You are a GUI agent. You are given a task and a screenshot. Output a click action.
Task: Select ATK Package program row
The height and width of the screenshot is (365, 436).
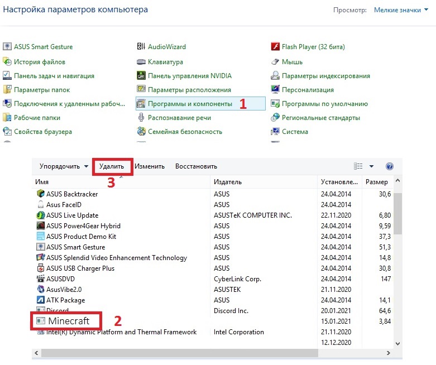(213, 300)
